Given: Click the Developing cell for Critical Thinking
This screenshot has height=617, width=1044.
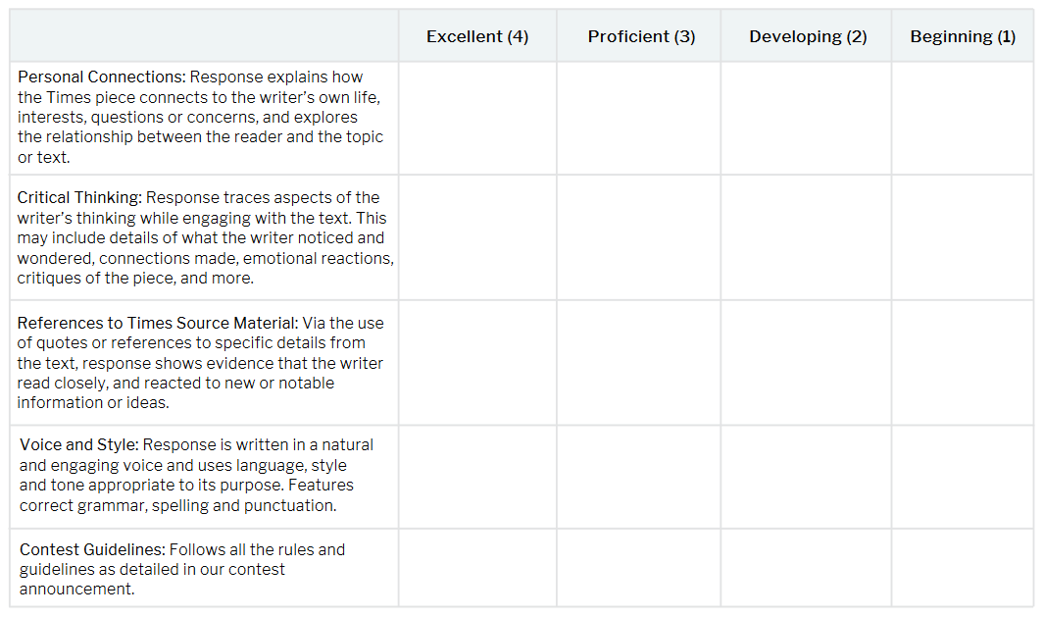Looking at the screenshot, I should pyautogui.click(x=807, y=237).
